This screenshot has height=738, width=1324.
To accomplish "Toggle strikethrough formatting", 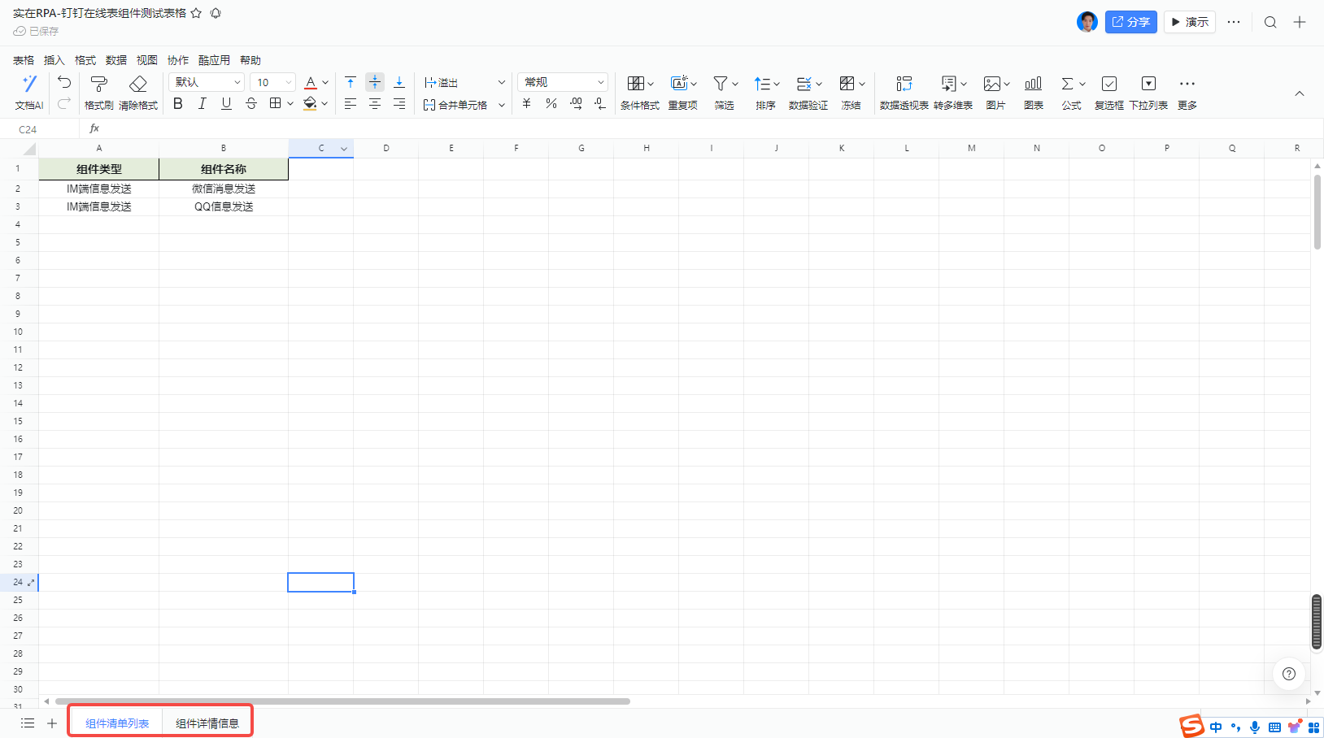I will coord(251,103).
